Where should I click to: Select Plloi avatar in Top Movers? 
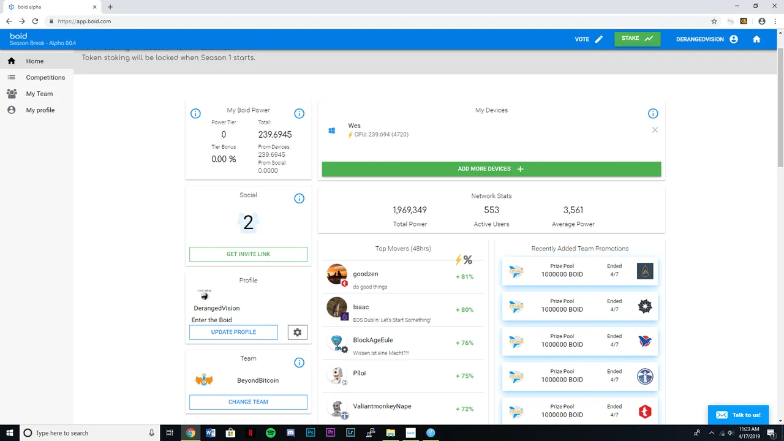pos(337,375)
